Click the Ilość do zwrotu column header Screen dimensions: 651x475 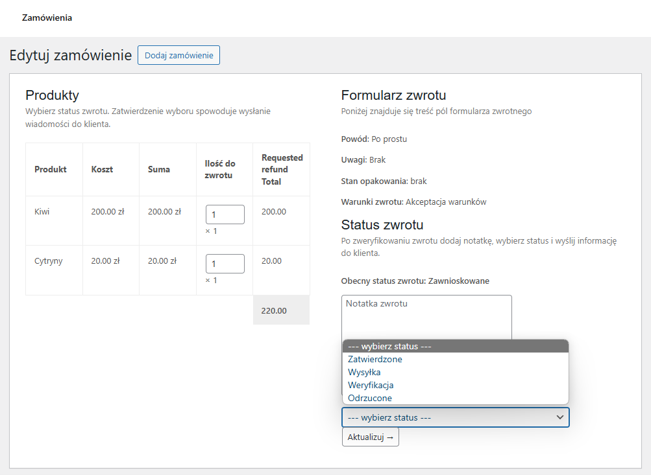220,169
